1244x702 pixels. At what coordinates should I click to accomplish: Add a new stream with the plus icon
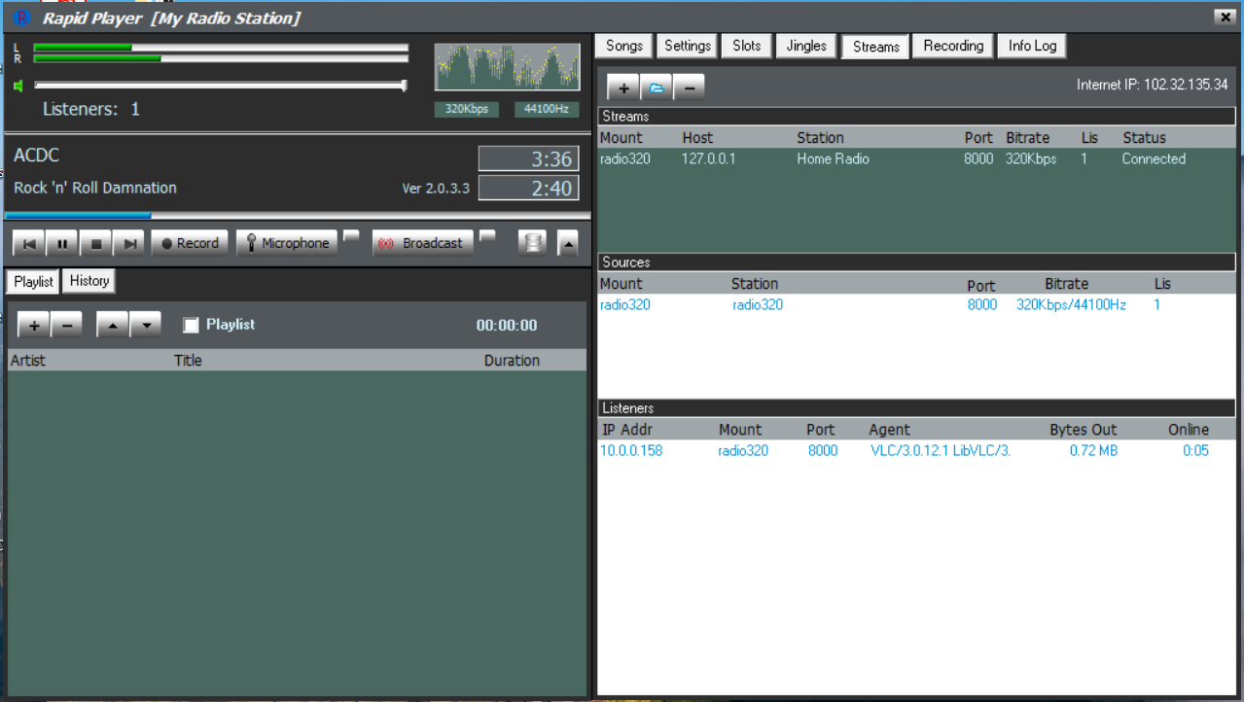[623, 88]
